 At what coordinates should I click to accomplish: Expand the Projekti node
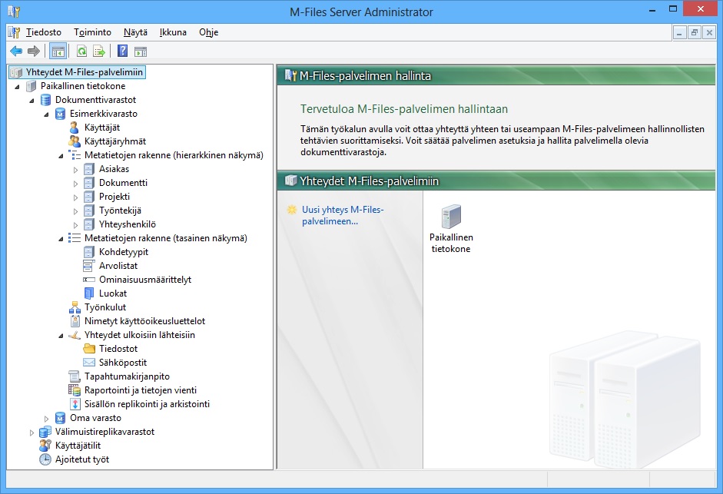(x=75, y=197)
